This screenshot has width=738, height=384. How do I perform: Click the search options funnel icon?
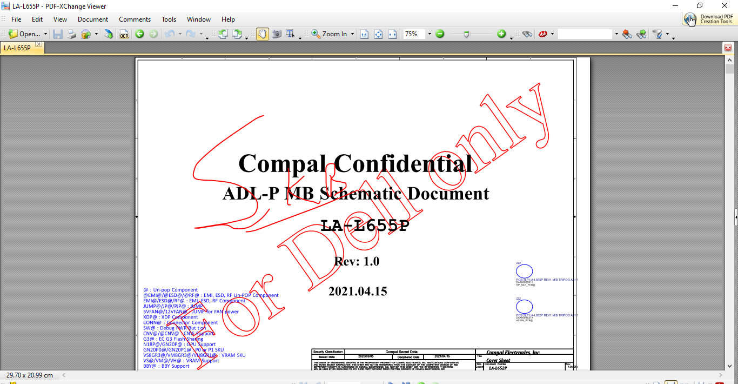coord(658,34)
